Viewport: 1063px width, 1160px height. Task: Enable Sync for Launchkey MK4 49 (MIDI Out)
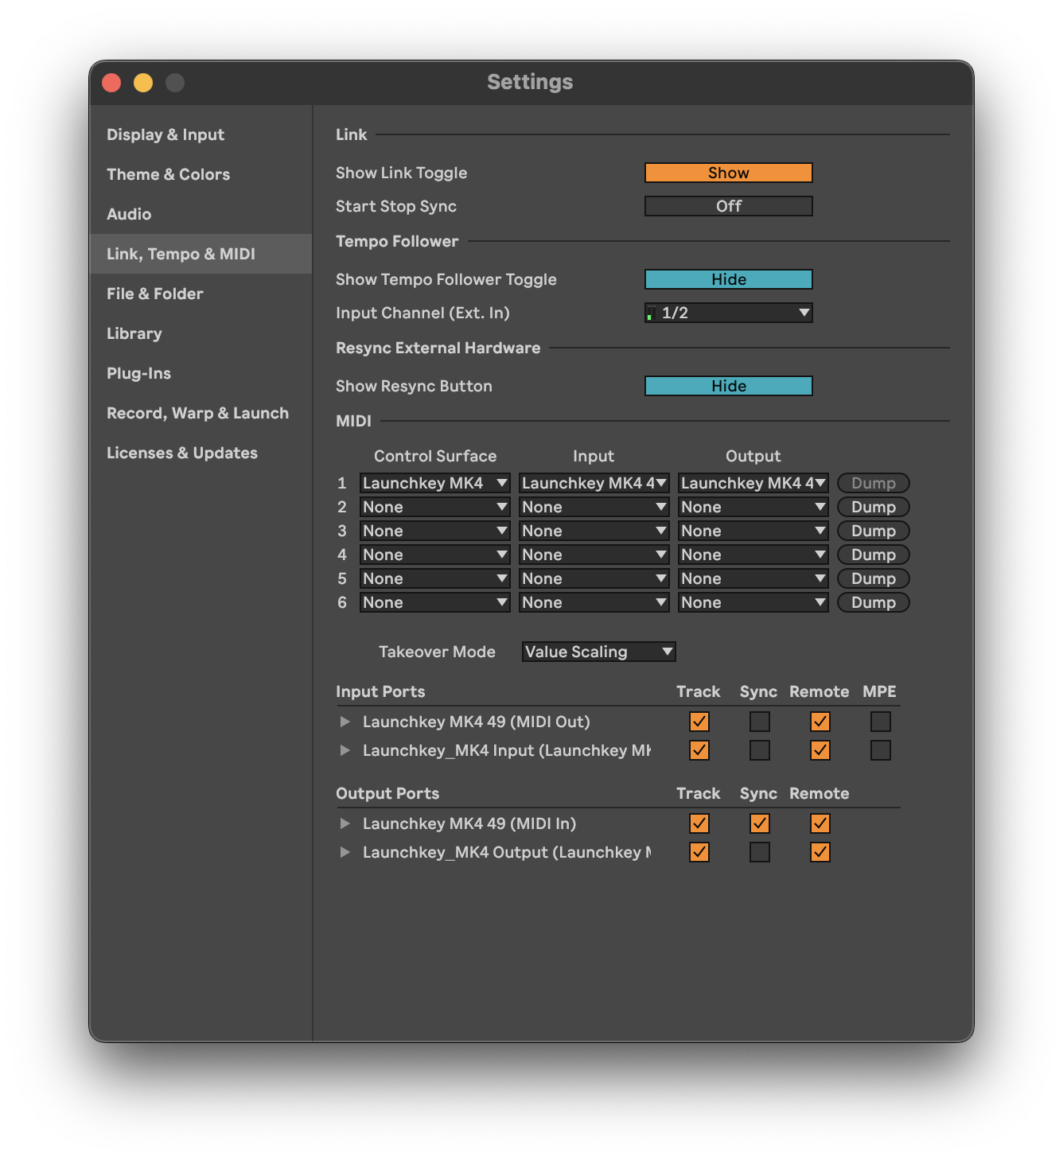click(760, 722)
